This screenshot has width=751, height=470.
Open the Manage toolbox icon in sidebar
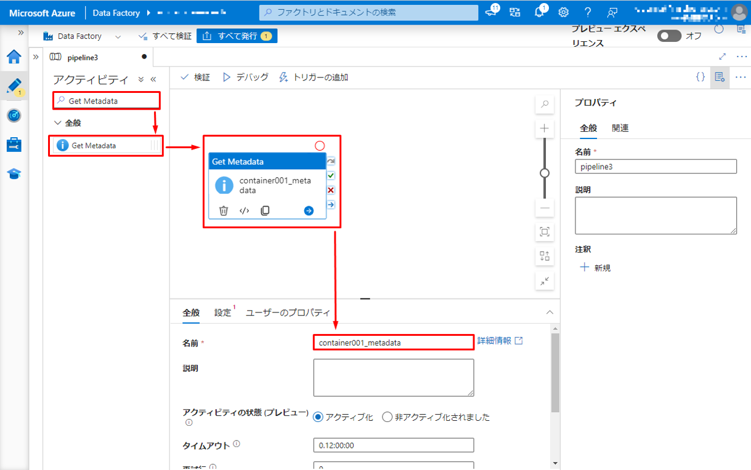point(14,145)
